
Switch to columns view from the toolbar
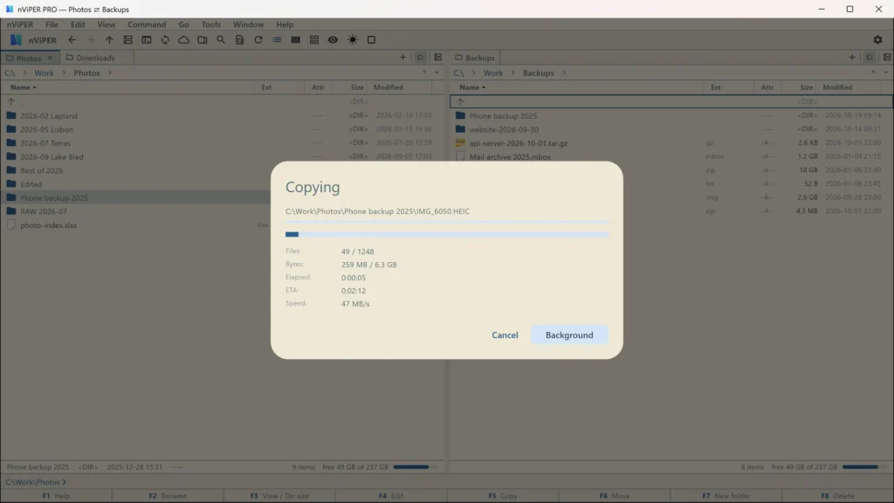[295, 40]
